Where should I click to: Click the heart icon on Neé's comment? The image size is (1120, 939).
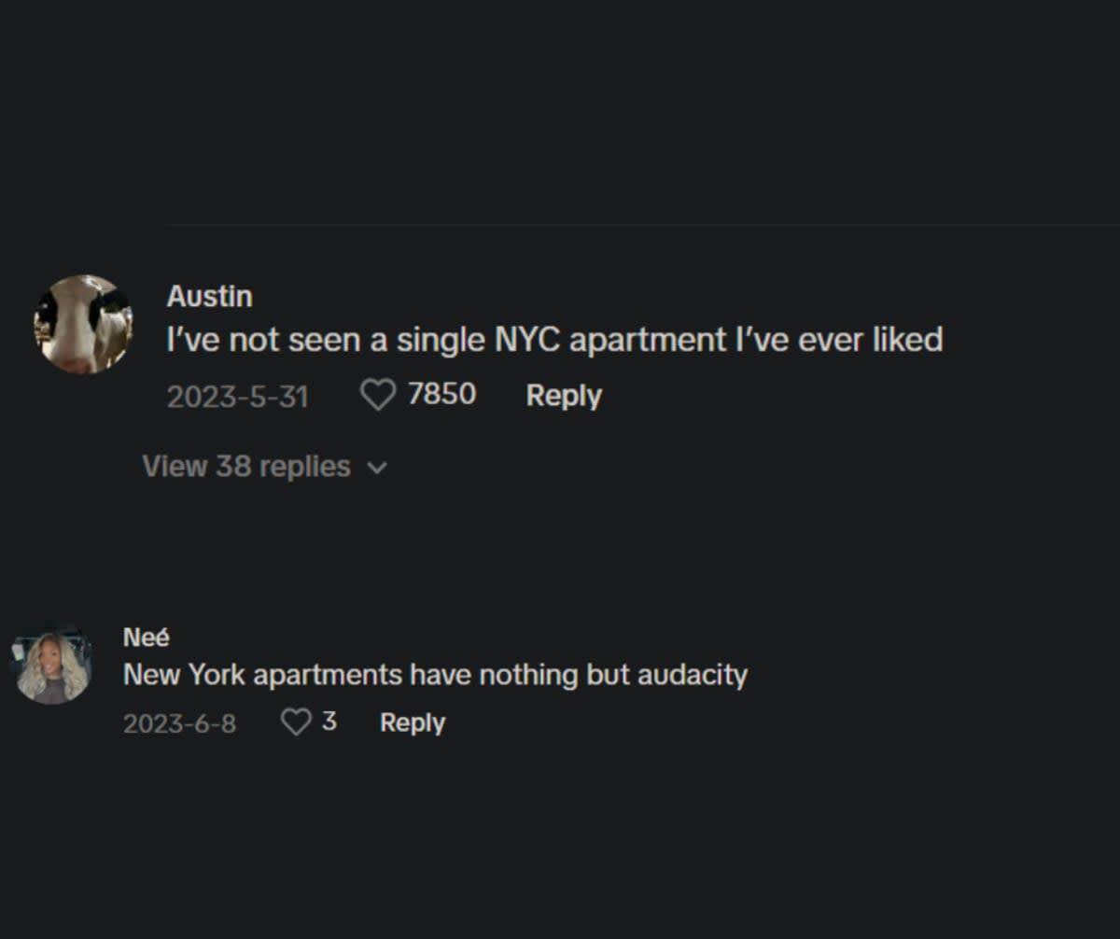pos(296,722)
